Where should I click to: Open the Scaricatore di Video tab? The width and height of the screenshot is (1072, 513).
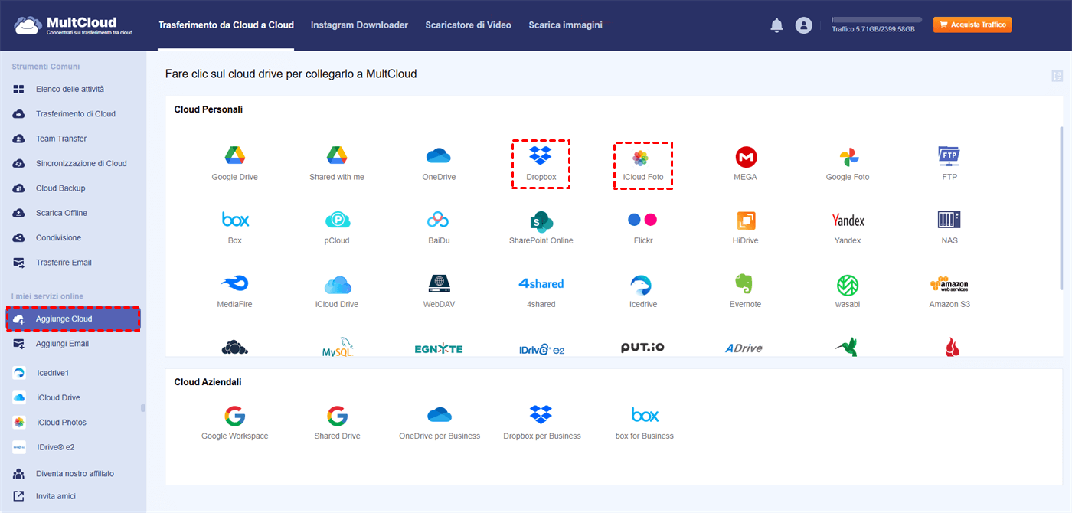tap(469, 25)
